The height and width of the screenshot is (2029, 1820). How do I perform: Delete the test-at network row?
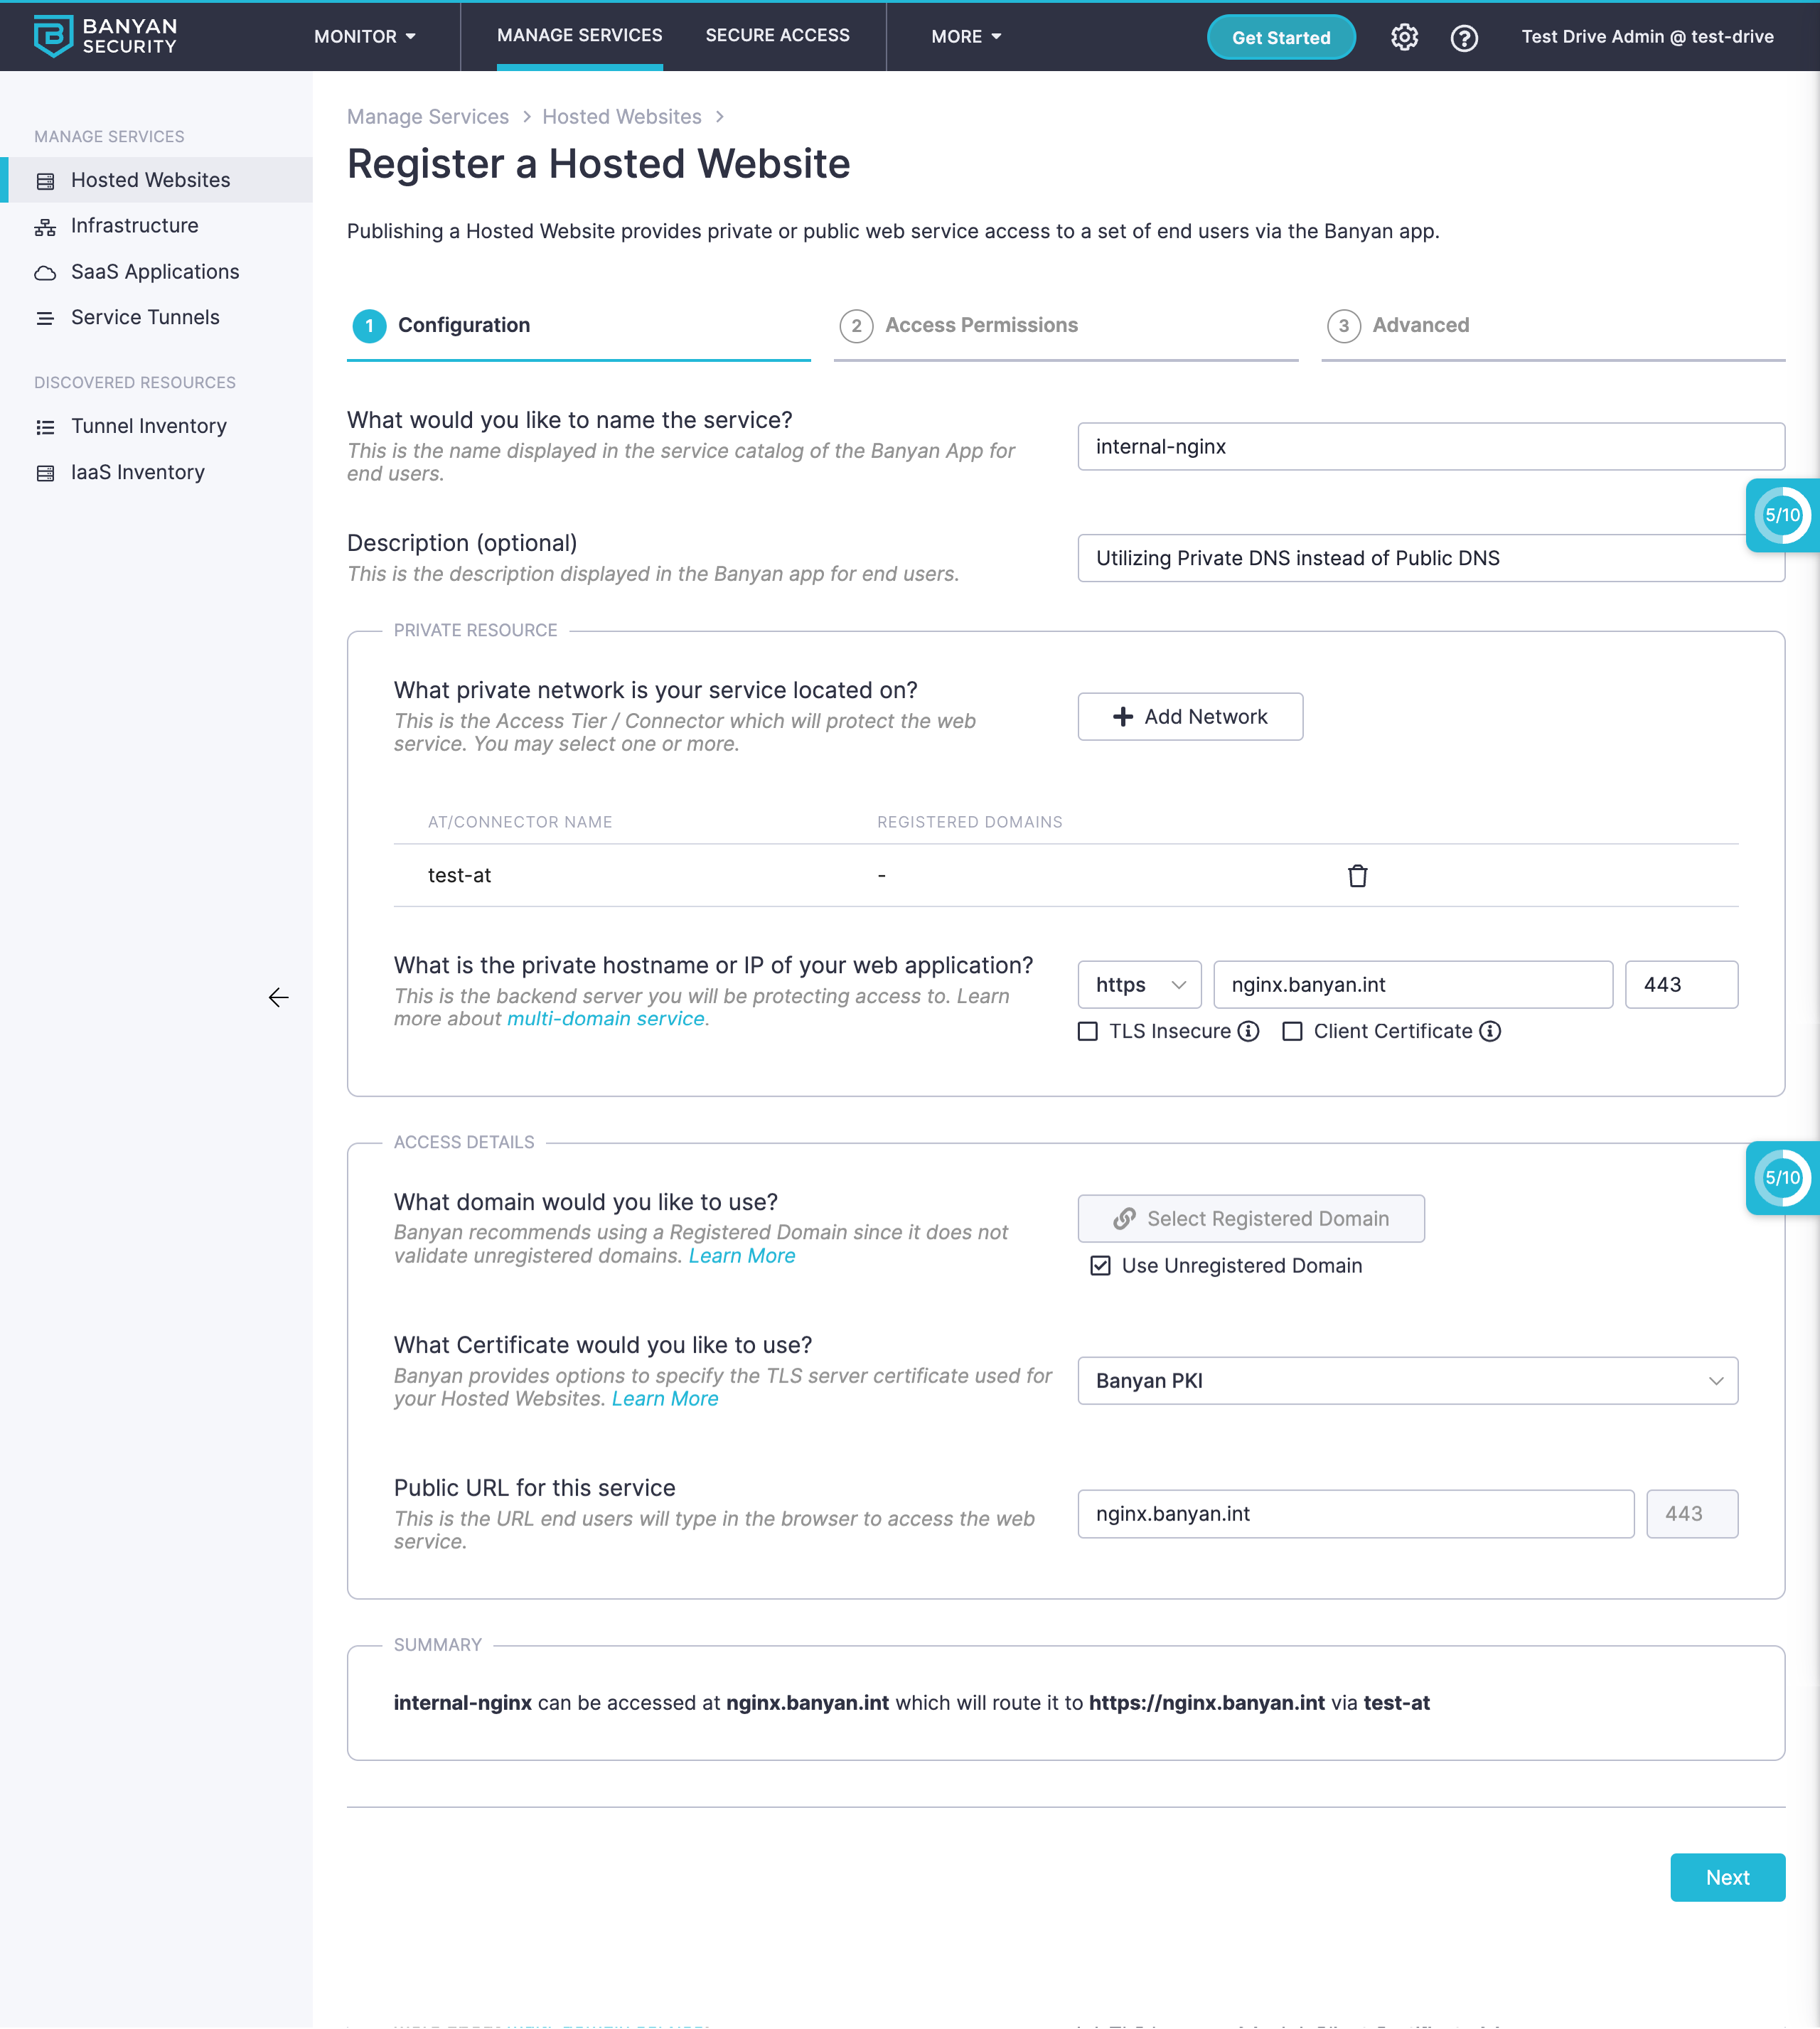(1357, 876)
